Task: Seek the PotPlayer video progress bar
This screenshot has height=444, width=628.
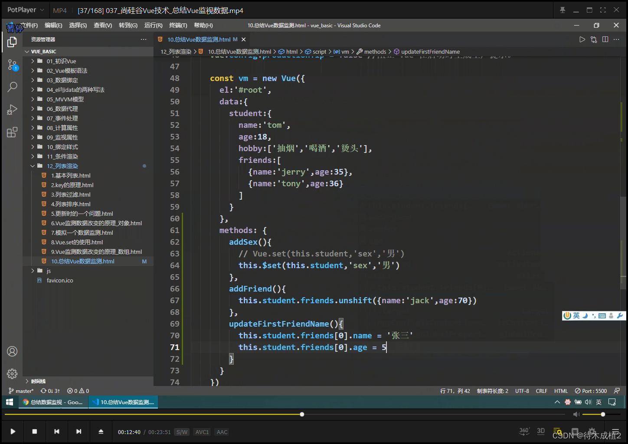Action: [284, 414]
